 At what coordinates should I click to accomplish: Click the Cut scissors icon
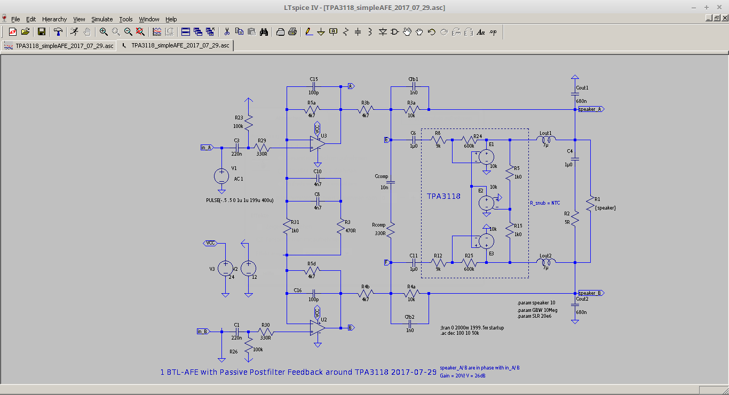(x=227, y=32)
